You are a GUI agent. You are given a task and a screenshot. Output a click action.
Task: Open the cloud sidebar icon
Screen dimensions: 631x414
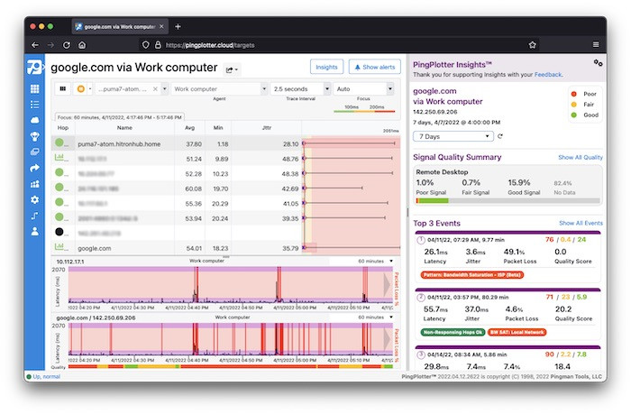coord(35,120)
